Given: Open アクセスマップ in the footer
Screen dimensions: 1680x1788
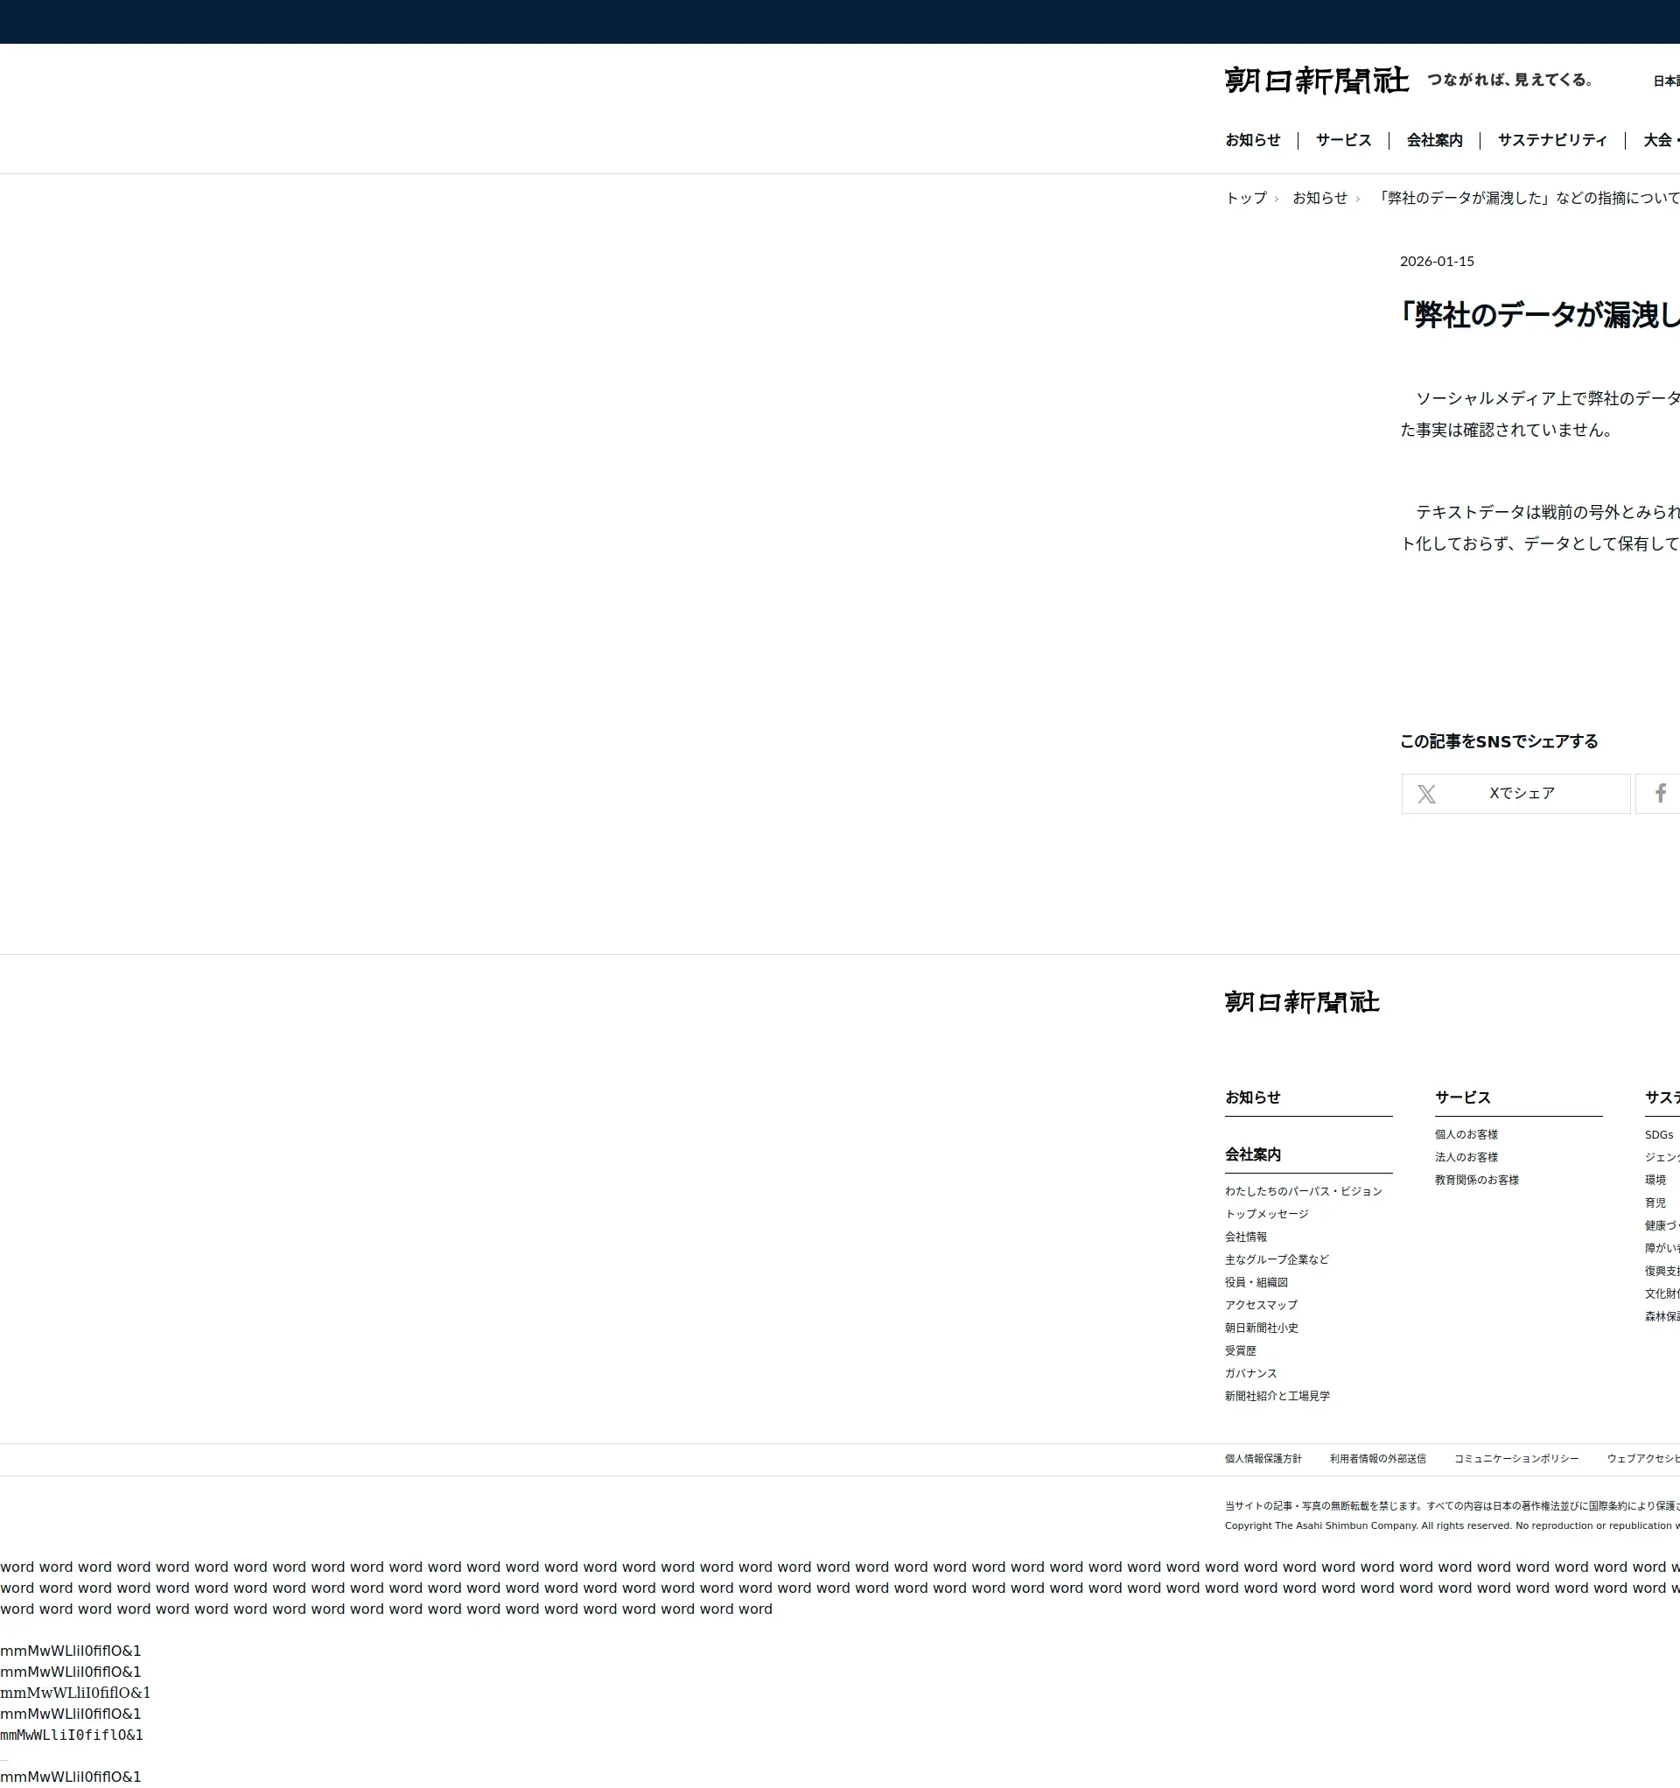Looking at the screenshot, I should [x=1261, y=1305].
